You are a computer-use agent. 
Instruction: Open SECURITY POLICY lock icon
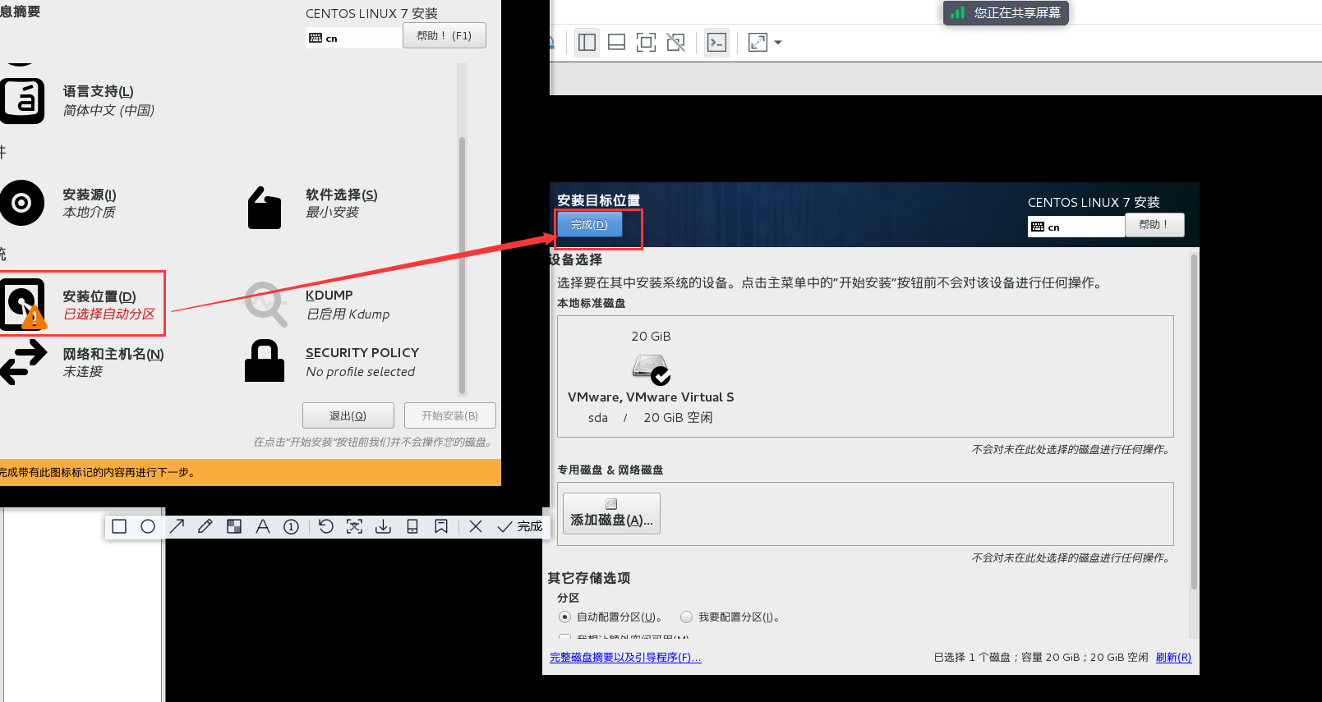click(x=265, y=360)
